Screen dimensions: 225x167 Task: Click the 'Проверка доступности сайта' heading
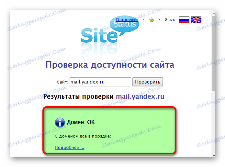[x=110, y=65]
